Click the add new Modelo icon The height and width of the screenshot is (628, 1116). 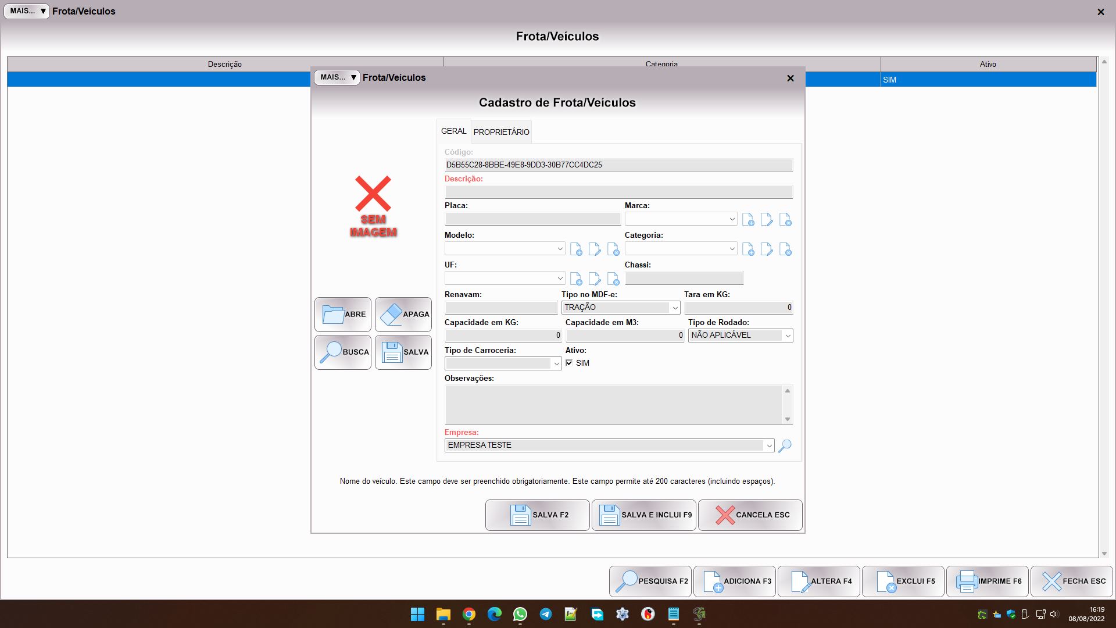576,249
